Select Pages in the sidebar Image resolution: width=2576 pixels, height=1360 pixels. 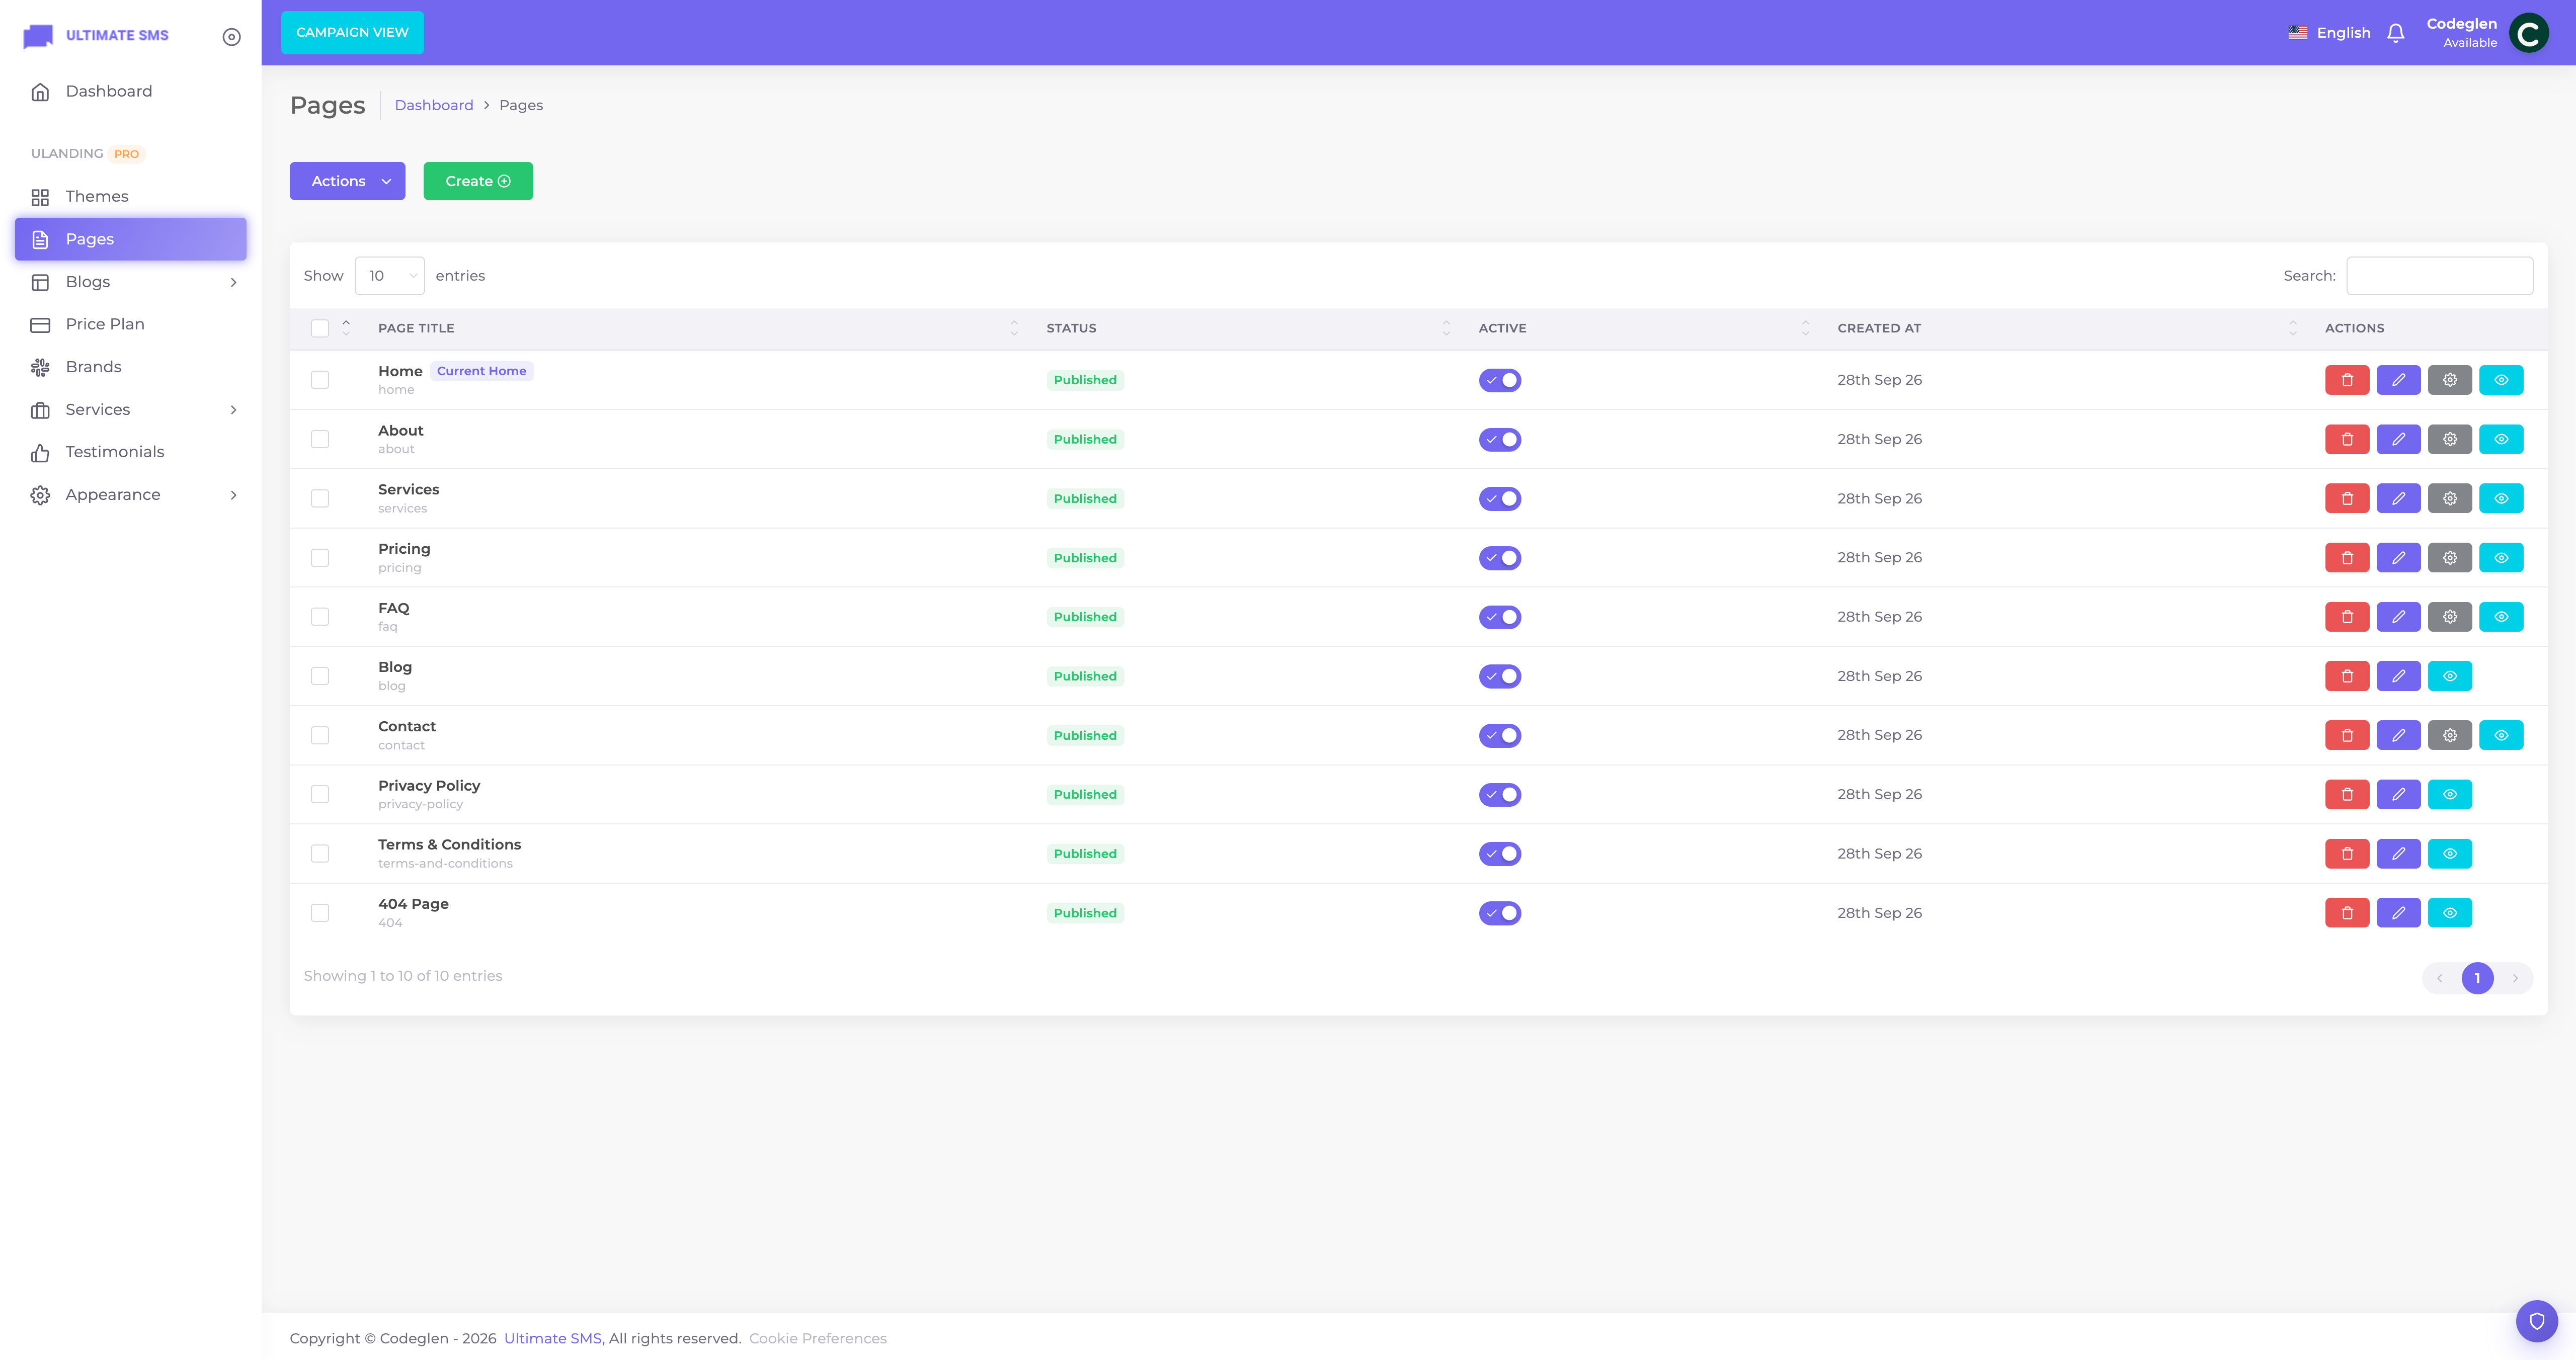coord(131,239)
